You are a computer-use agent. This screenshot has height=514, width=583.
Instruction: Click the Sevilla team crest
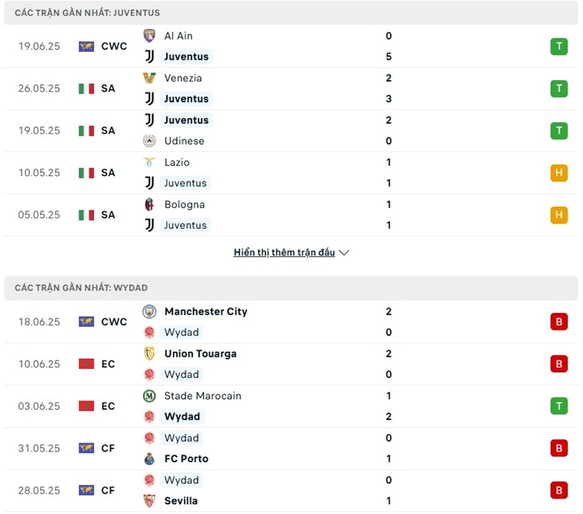pyautogui.click(x=149, y=501)
